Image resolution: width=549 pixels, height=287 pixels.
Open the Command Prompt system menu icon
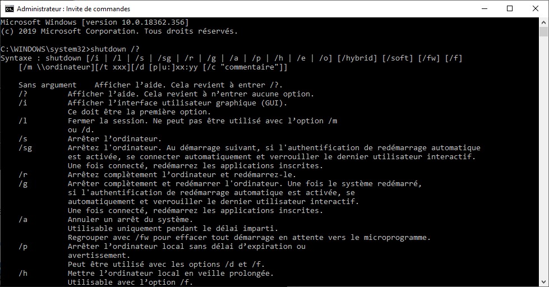coord(9,9)
